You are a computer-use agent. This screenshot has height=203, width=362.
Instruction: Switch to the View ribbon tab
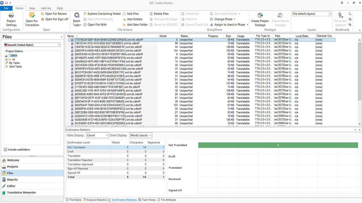point(32,8)
